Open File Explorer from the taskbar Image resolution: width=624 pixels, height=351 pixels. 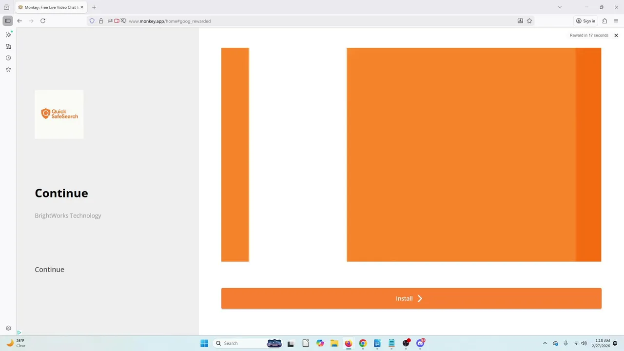(x=334, y=343)
